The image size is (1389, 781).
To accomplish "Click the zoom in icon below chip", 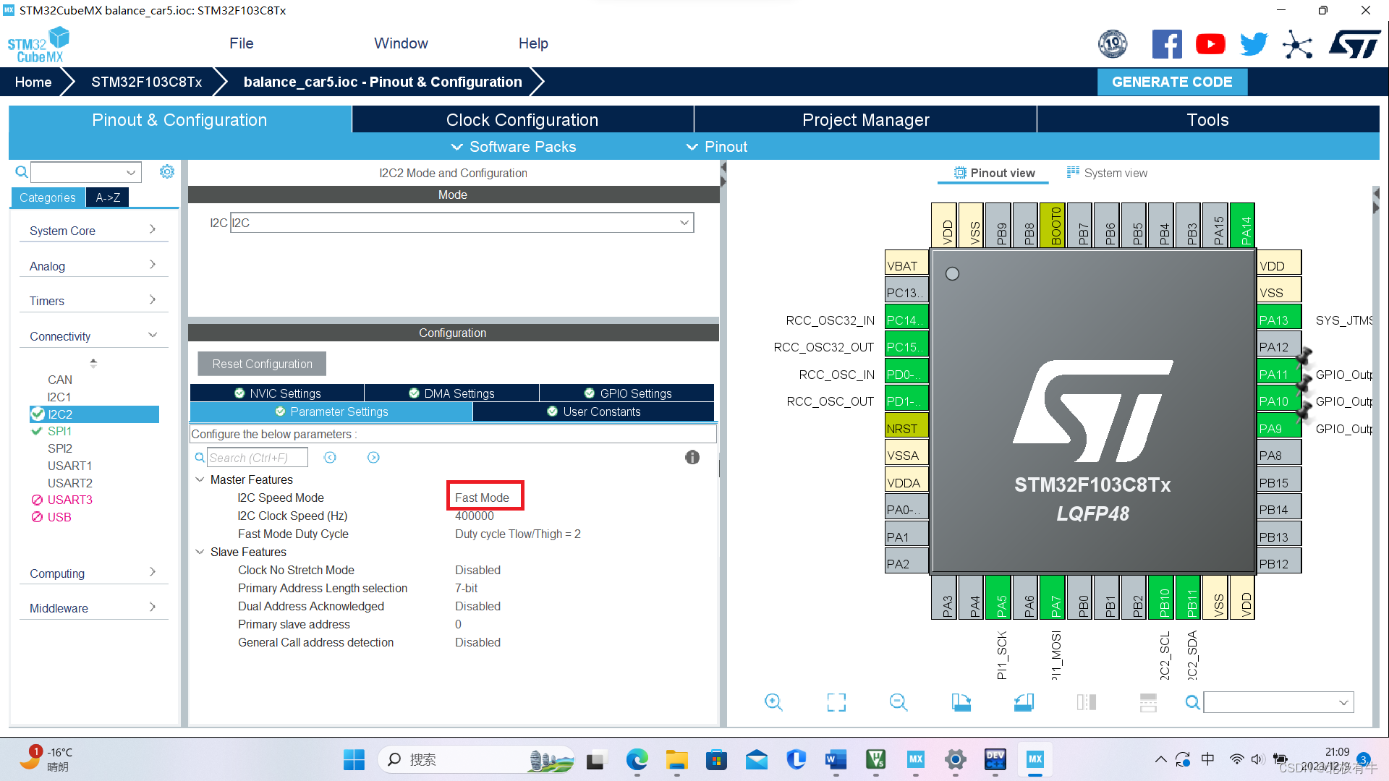I will [773, 702].
